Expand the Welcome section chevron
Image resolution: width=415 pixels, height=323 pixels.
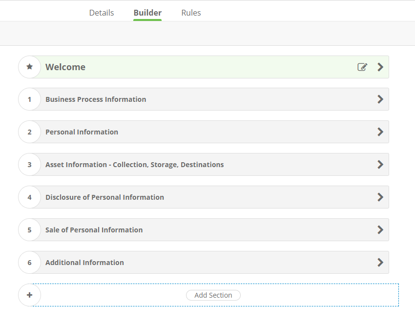(380, 67)
